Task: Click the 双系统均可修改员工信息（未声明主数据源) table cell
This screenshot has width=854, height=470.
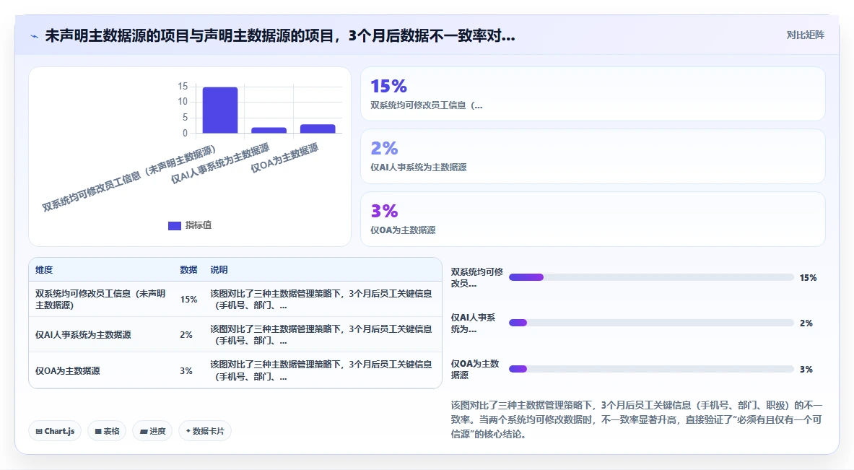Action: [x=101, y=299]
